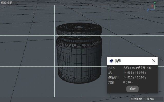Image resolution: width=164 pixels, height=102 pixels.
Task: Close the 信息 dialog
Action: pos(154,61)
